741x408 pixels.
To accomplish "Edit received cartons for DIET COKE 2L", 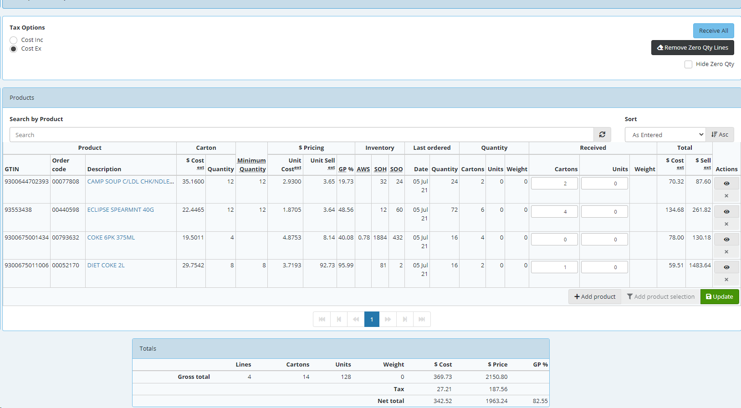I will (554, 267).
